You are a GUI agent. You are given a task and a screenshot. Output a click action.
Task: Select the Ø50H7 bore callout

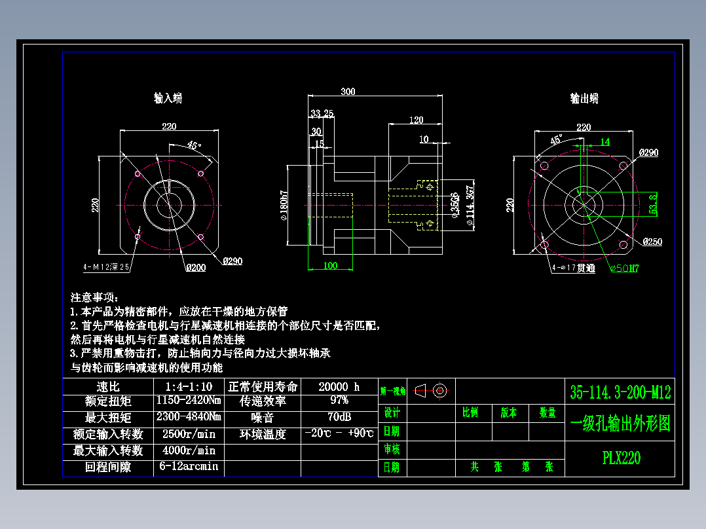click(x=625, y=267)
